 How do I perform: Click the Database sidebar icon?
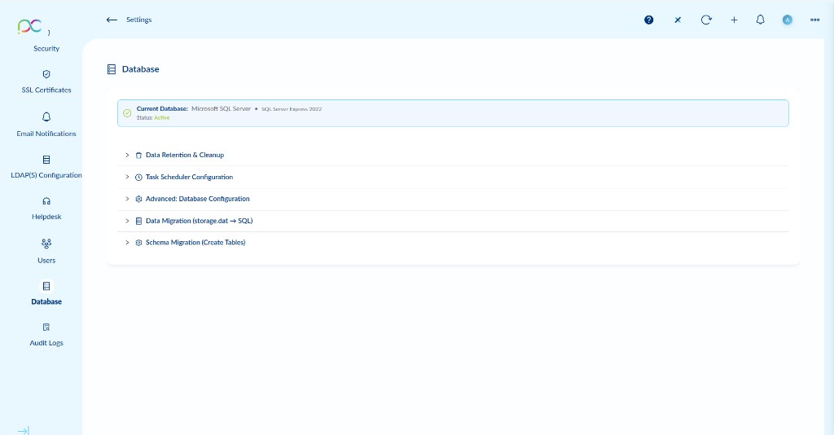(x=46, y=286)
